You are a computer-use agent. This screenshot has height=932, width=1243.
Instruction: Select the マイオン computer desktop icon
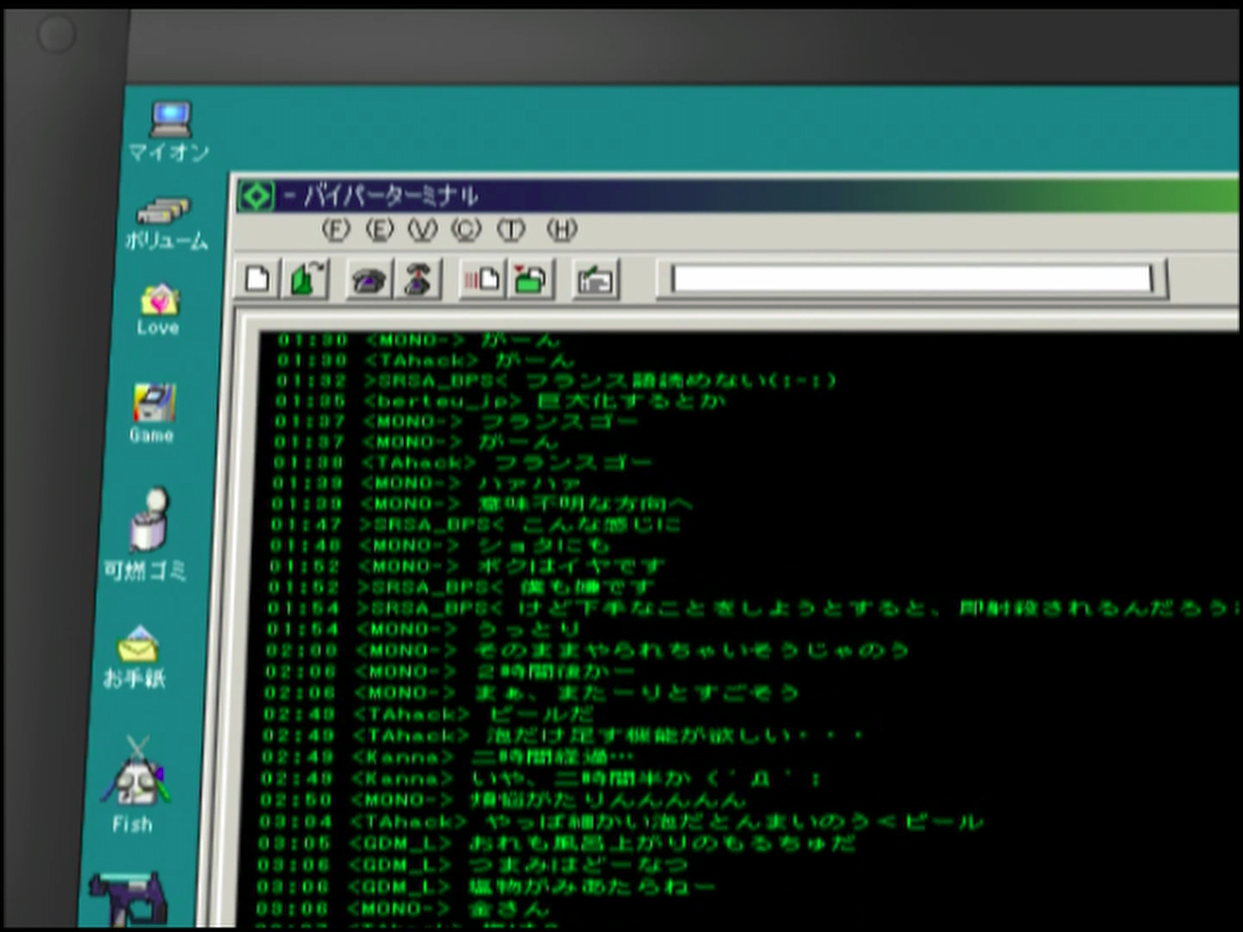coord(170,121)
